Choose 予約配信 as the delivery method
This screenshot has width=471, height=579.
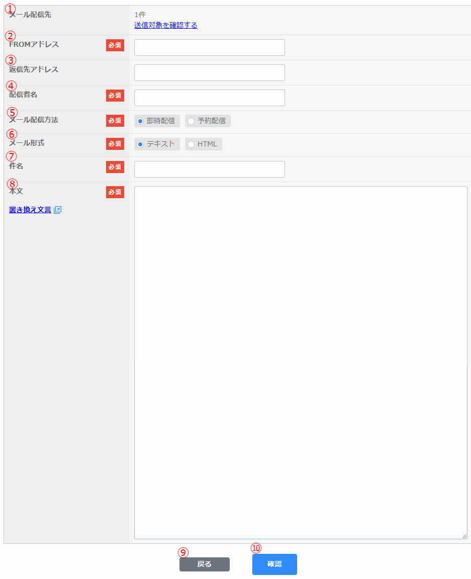pyautogui.click(x=191, y=121)
